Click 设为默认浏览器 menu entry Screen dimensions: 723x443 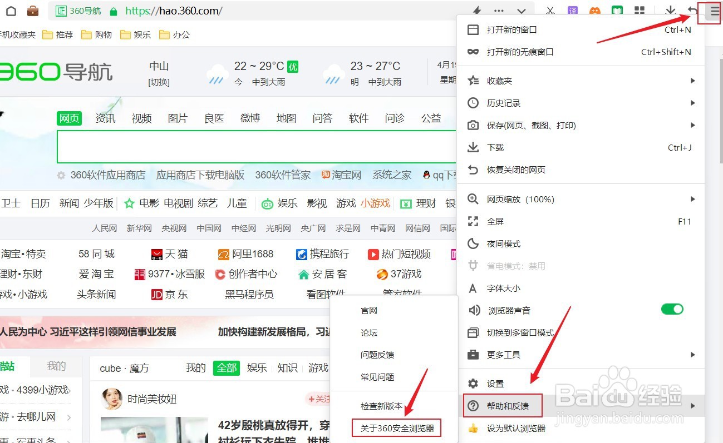(581, 428)
